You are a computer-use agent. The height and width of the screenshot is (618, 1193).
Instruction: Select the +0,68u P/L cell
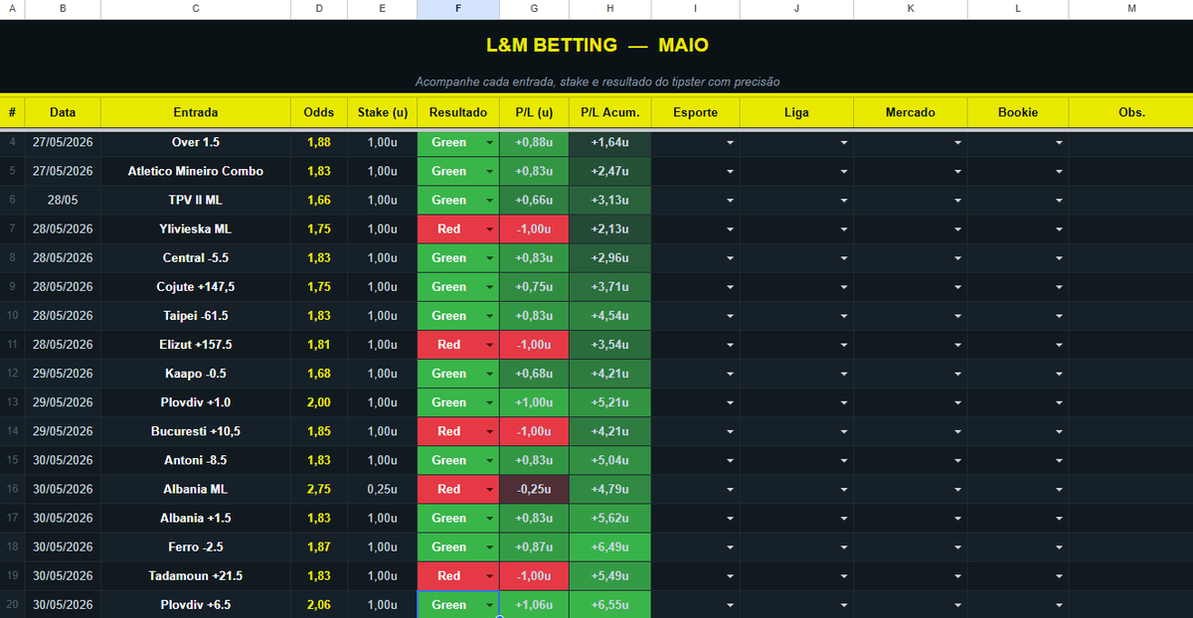click(x=534, y=374)
